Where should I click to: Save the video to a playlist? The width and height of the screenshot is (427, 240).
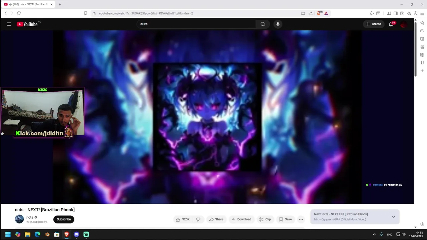pos(286,219)
